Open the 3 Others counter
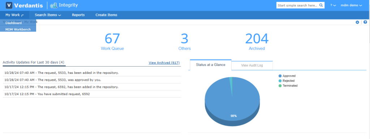The image size is (370, 139). click(185, 42)
